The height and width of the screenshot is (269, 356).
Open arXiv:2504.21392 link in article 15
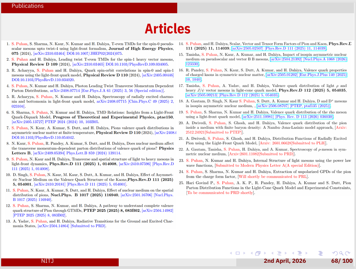[286, 59]
